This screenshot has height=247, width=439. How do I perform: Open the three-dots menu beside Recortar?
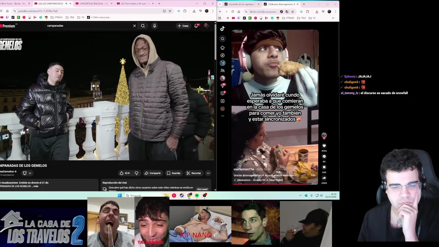click(x=208, y=173)
